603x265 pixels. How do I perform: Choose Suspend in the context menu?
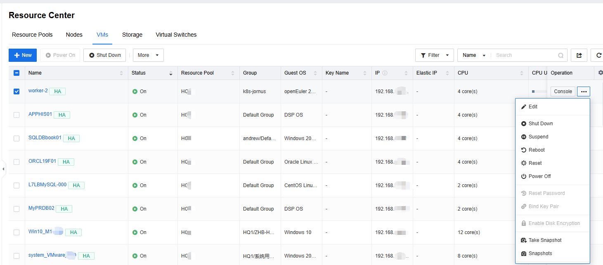point(553,137)
